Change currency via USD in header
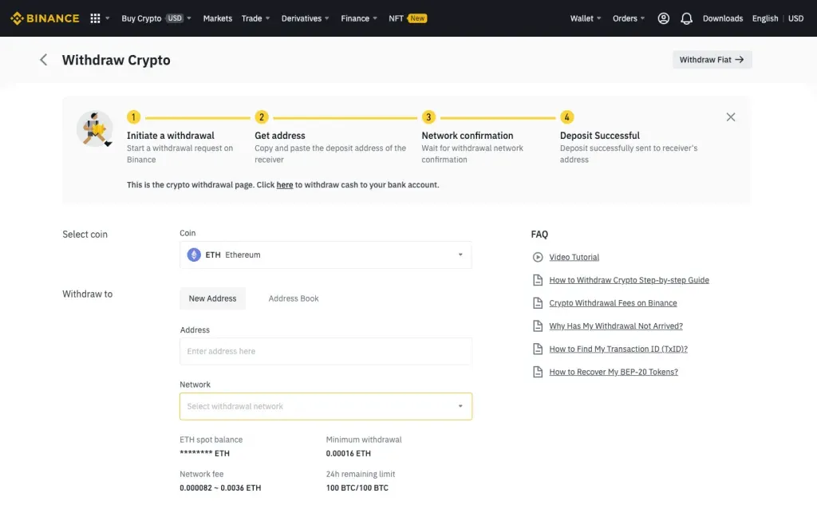 click(795, 18)
